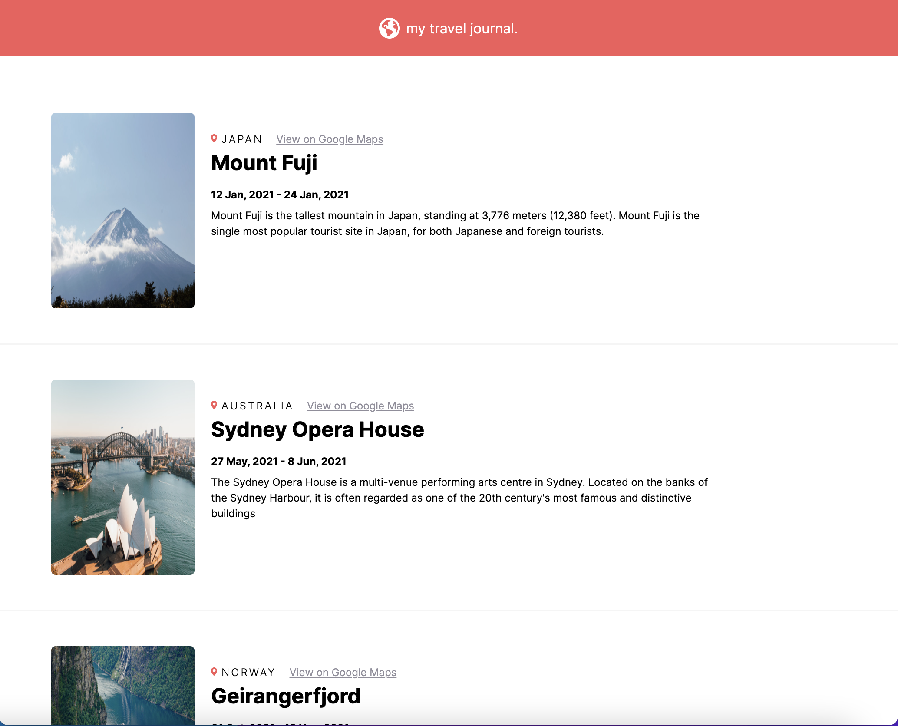Click the Sydney Opera House photo
Screen dimensions: 898x726
[x=123, y=477]
